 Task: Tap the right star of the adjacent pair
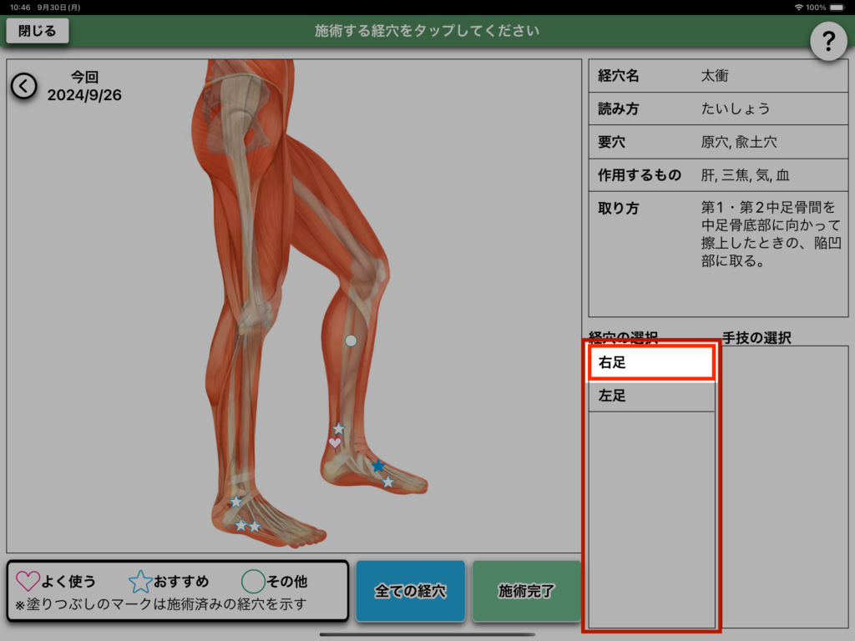(x=255, y=526)
